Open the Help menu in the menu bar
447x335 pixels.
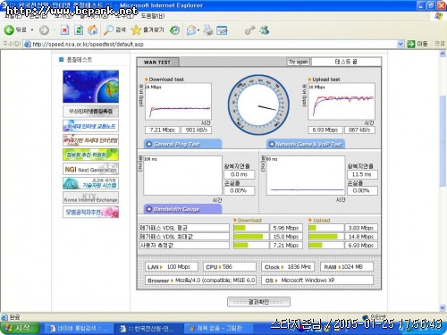pos(152,16)
